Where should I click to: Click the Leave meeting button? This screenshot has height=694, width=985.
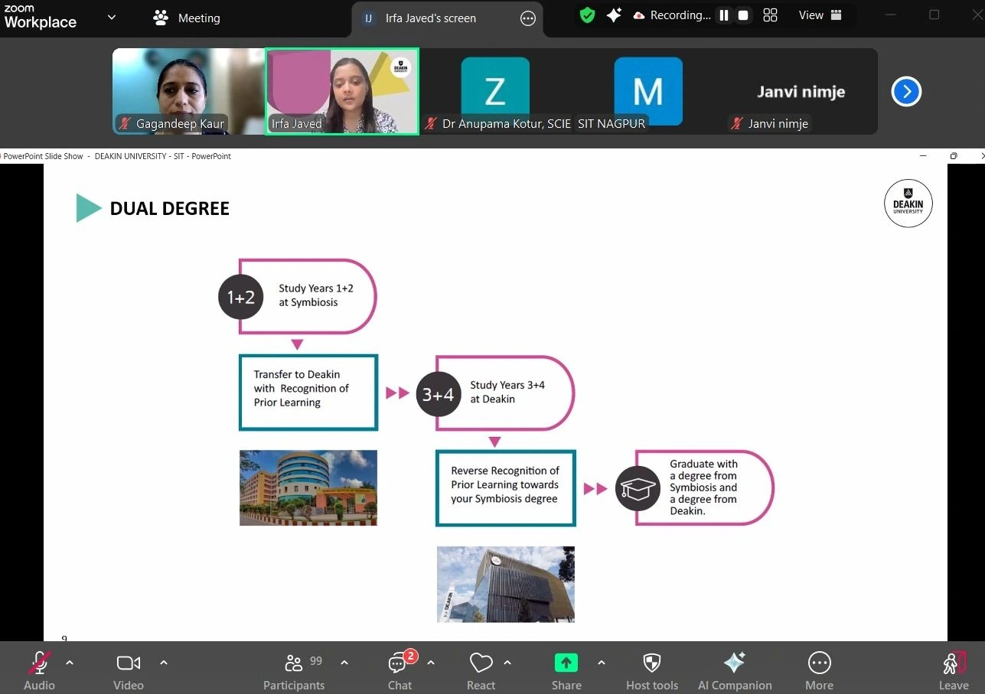click(x=954, y=670)
